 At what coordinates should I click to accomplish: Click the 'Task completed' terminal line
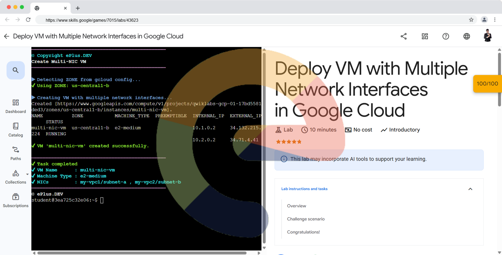54,164
